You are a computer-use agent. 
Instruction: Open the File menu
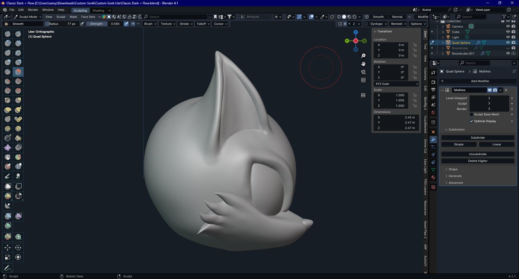[x=12, y=10]
